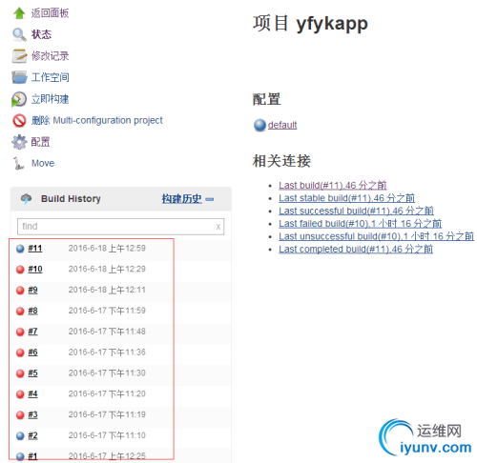Viewport: 477px width, 463px height.
Task: Click the blue ball next to default
Action: (259, 125)
